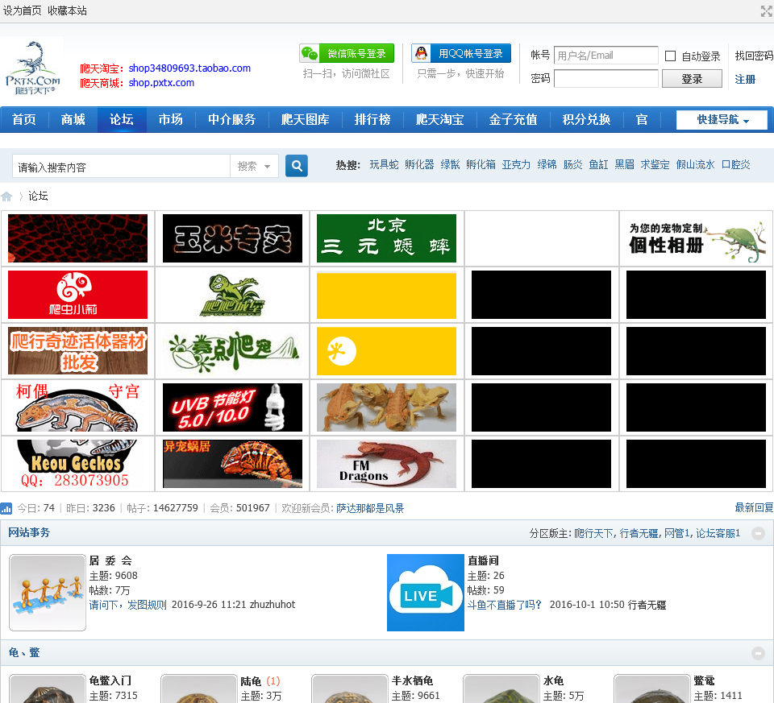774x703 pixels.
Task: Open new member 萨达那都是风景 profile
Action: tap(370, 508)
